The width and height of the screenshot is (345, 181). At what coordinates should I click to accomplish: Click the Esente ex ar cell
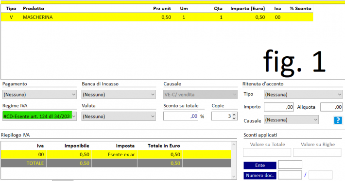114,154
